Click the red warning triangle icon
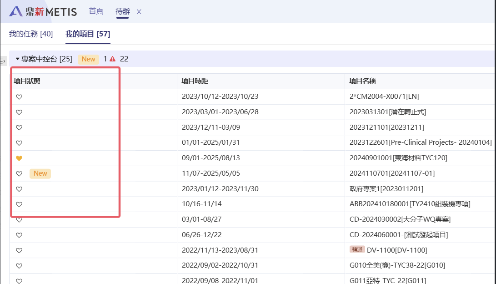This screenshot has height=284, width=496. point(112,59)
